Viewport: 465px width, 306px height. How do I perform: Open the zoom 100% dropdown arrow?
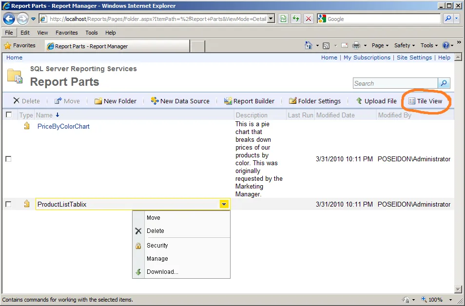(451, 300)
